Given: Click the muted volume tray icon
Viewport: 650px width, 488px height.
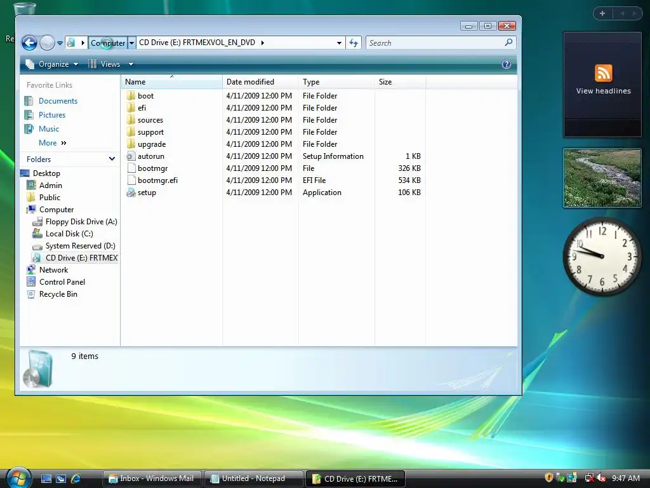Looking at the screenshot, I should coord(602,478).
